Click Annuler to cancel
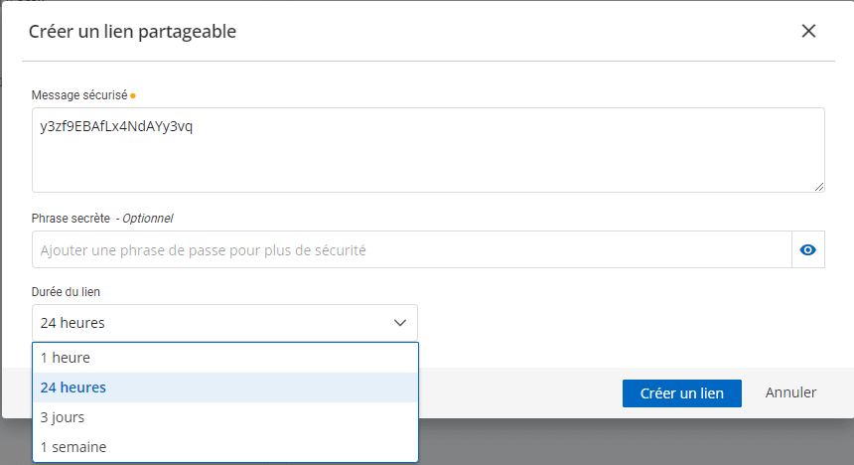This screenshot has width=854, height=465. 790,392
